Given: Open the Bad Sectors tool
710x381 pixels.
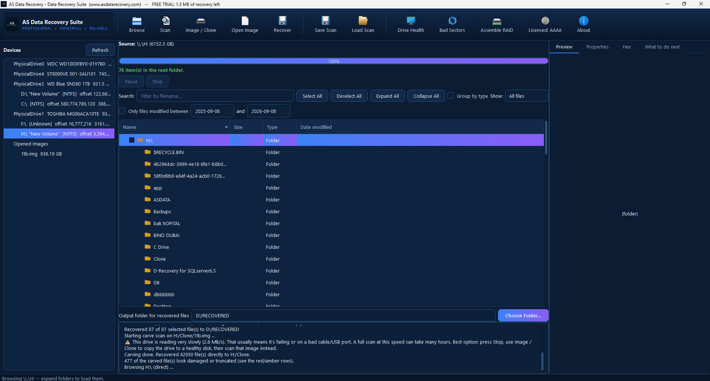Looking at the screenshot, I should pyautogui.click(x=452, y=24).
